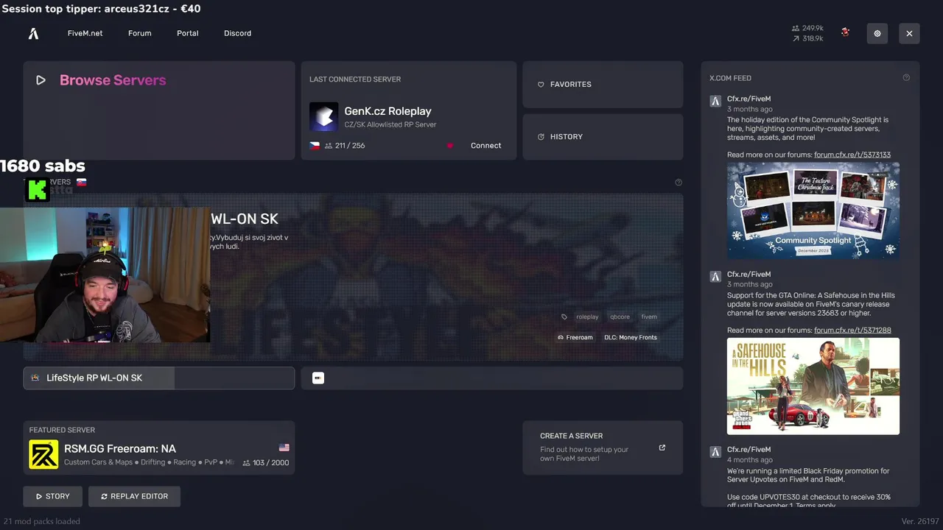
Task: Click the Slovak flag above the promoted banner
Action: (81, 182)
